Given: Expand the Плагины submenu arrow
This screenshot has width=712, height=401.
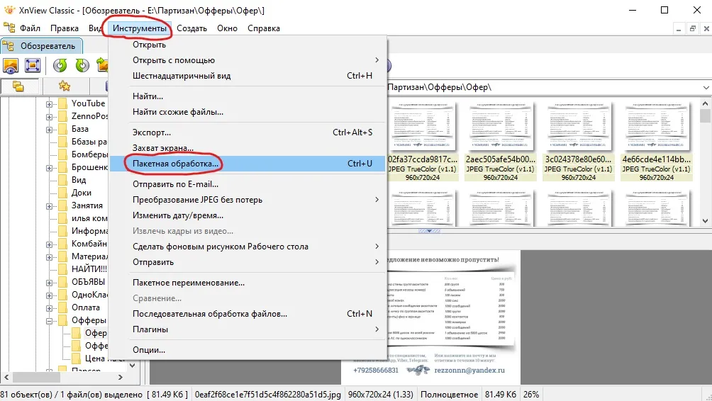Looking at the screenshot, I should (377, 329).
